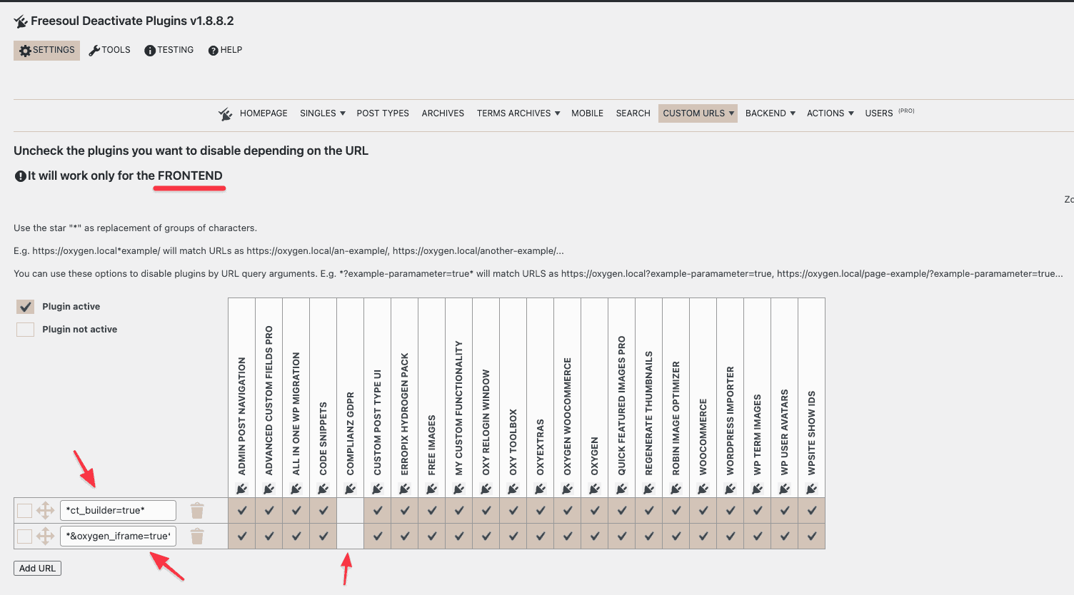Switch to the Archives tab
The width and height of the screenshot is (1074, 595).
coord(443,113)
